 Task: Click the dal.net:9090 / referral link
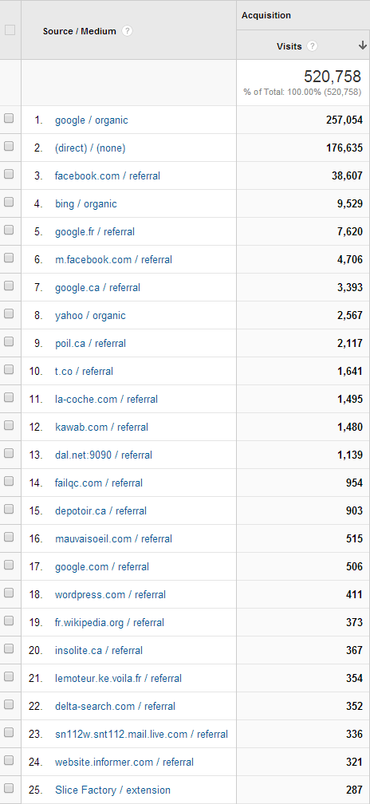click(104, 455)
